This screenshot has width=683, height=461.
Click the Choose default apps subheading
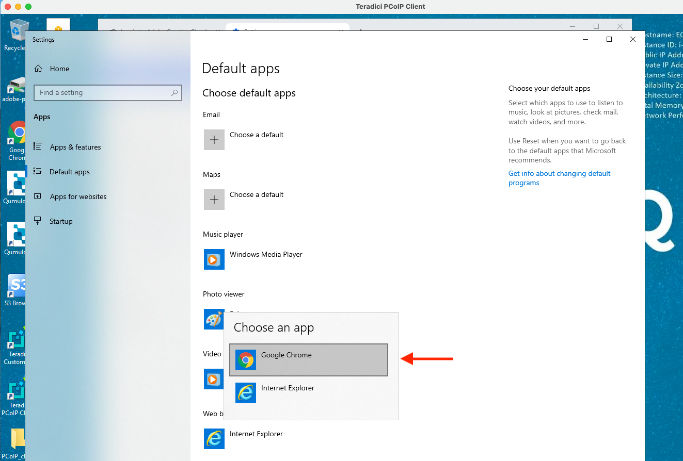click(249, 93)
